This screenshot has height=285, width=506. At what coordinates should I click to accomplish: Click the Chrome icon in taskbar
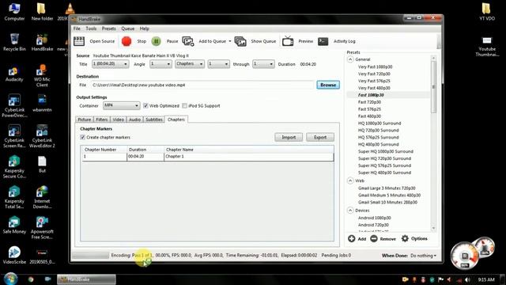click(x=31, y=279)
